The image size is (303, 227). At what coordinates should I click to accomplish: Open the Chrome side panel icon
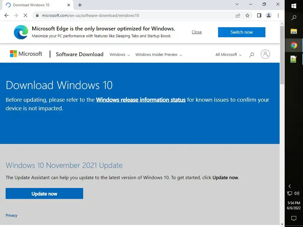point(259,15)
